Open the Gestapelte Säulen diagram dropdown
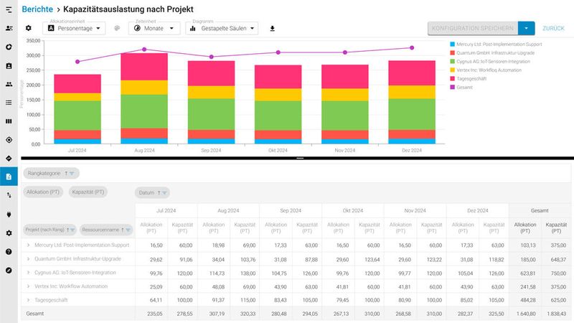574x323 pixels. pyautogui.click(x=222, y=28)
